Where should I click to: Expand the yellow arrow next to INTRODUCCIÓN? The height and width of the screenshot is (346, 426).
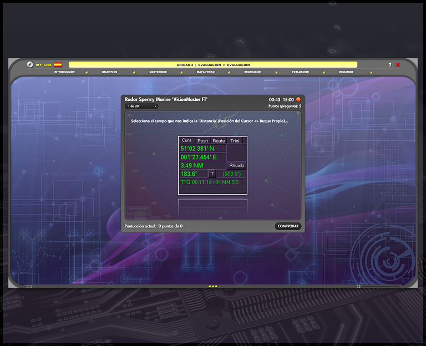(87, 72)
